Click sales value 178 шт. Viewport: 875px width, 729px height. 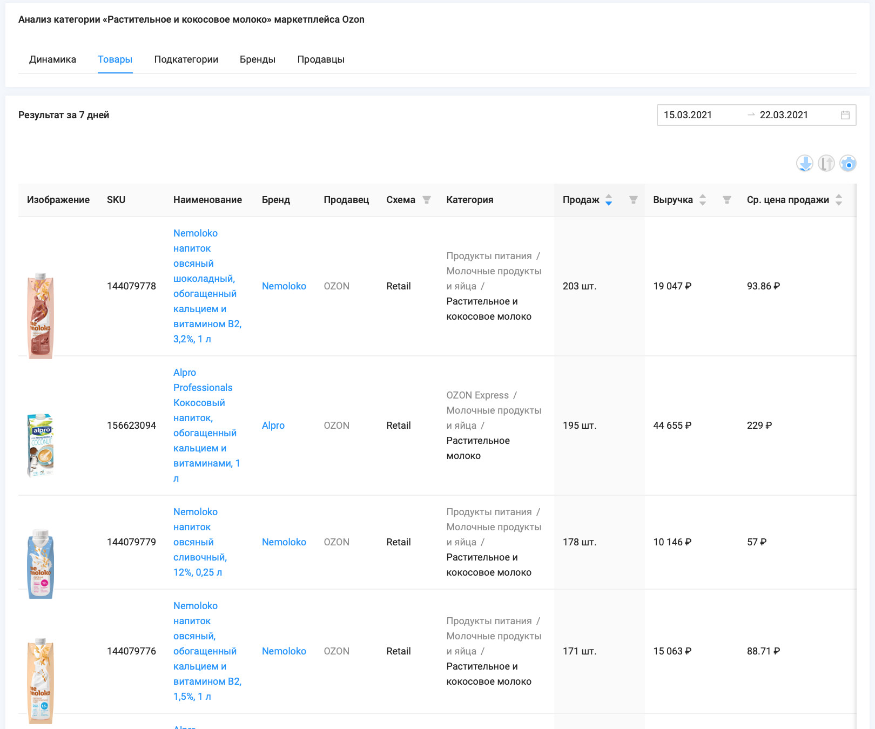(x=580, y=542)
